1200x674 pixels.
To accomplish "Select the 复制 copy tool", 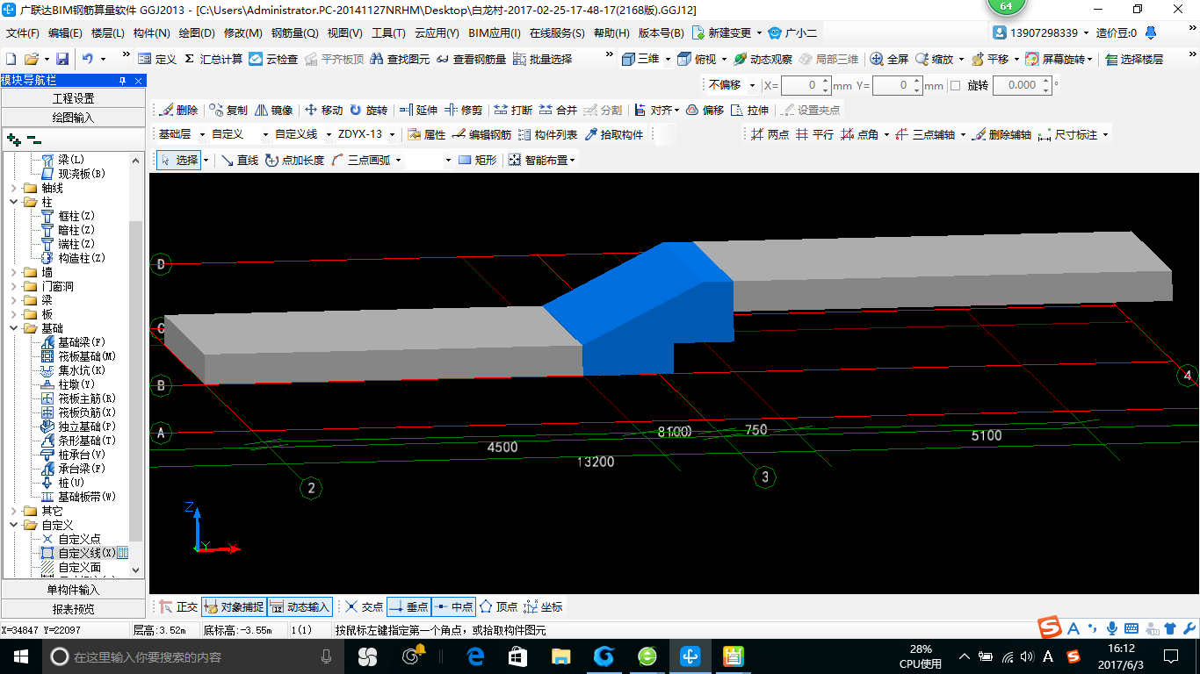I will (228, 111).
